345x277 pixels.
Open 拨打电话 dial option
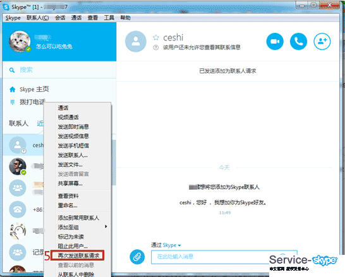pyautogui.click(x=33, y=102)
